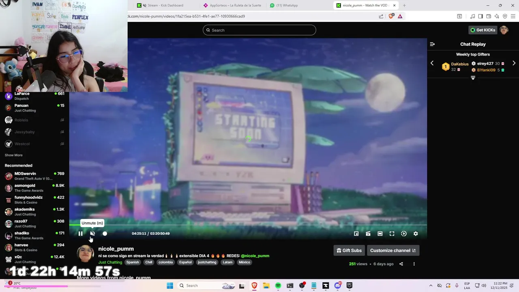Open recommended channel razo97

pyautogui.click(x=34, y=223)
